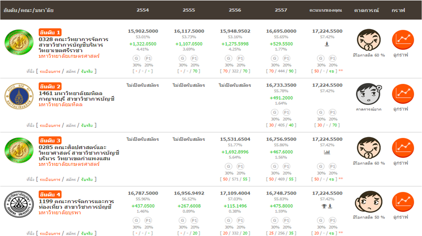Open the graph icon for rank 1
422x236 pixels.
[403, 40]
